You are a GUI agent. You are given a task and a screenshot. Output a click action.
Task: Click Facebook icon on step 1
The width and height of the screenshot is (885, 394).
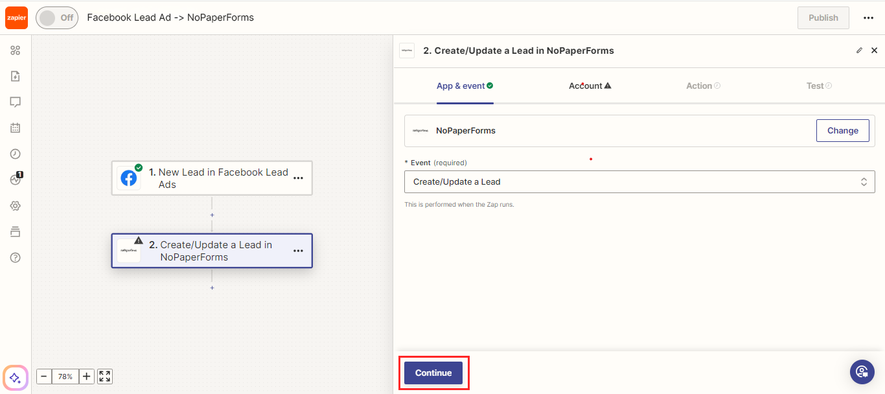[129, 178]
